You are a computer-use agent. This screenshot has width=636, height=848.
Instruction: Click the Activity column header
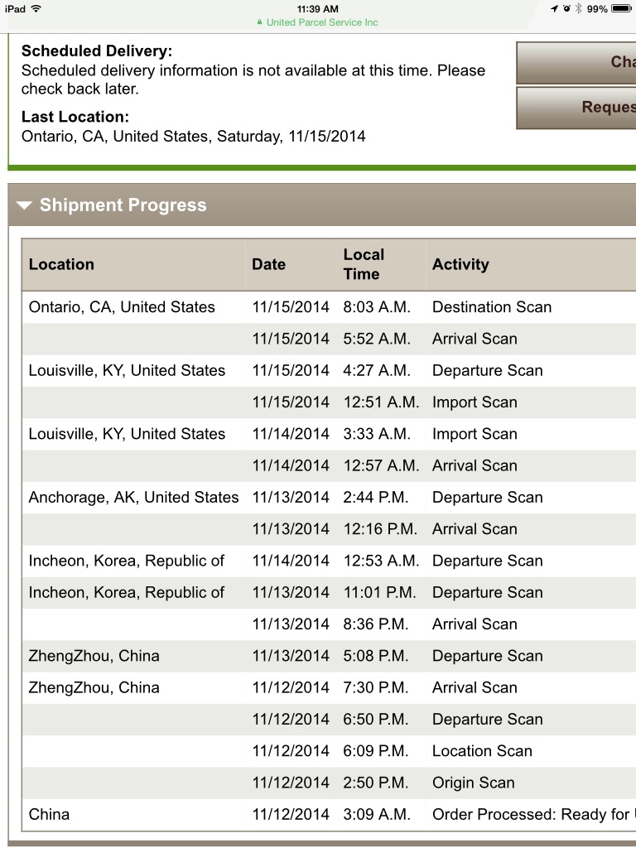coord(460,264)
